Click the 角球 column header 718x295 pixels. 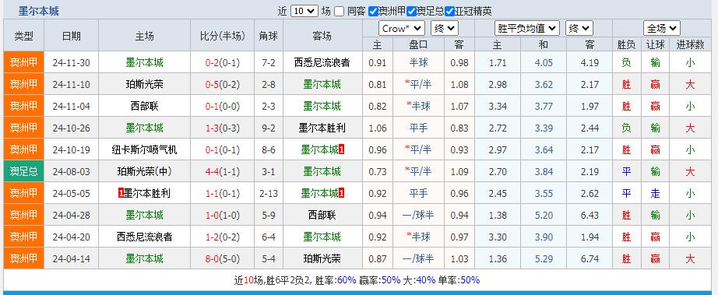[x=269, y=36]
